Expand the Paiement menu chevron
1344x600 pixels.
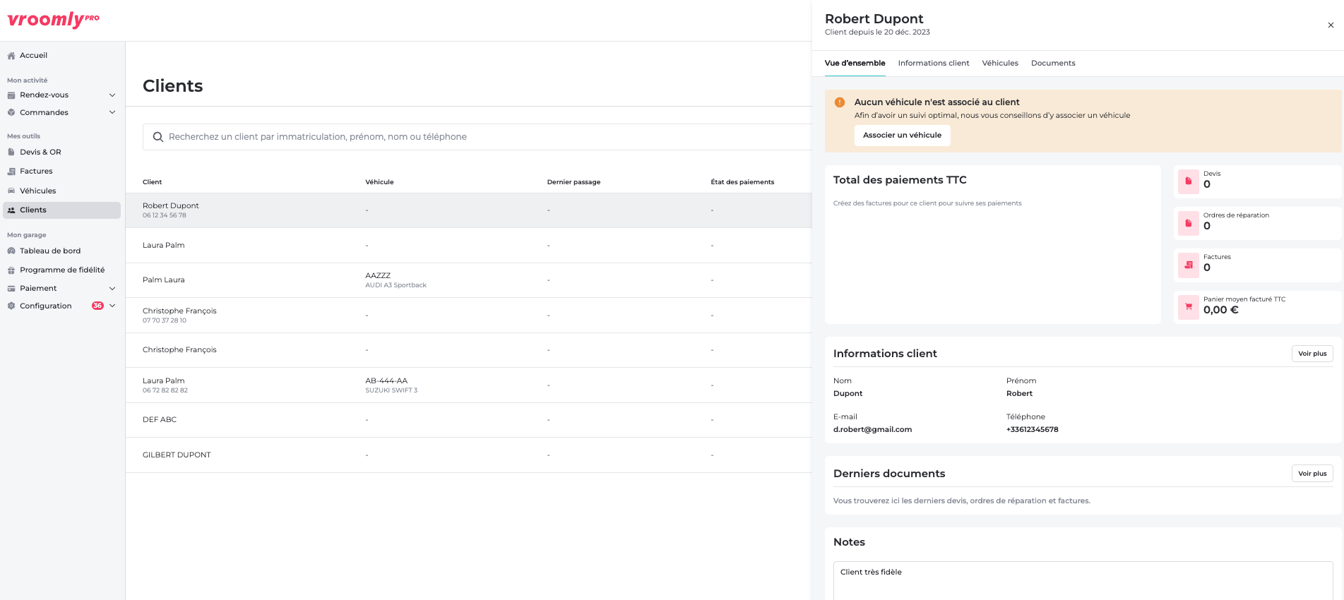pyautogui.click(x=112, y=289)
